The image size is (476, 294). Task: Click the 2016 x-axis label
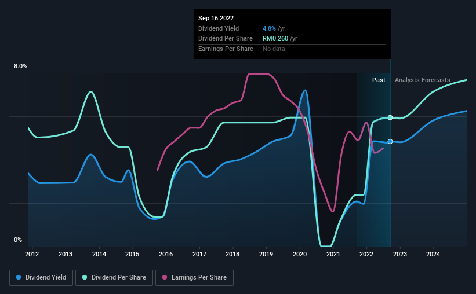[x=166, y=254]
